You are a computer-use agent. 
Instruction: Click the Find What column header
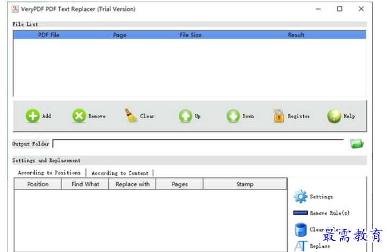(85, 184)
